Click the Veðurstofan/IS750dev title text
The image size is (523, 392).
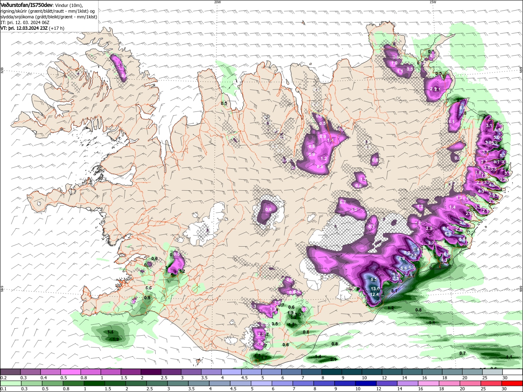[27, 4]
